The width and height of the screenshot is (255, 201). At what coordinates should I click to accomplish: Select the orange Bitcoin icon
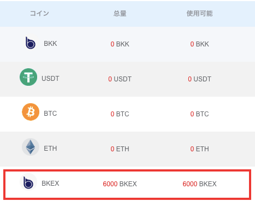[31, 112]
